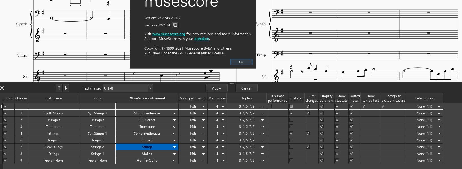Viewport: 462px width, 169px height.
Task: Toggle the all-tracks import checkbox
Action: 5,106
